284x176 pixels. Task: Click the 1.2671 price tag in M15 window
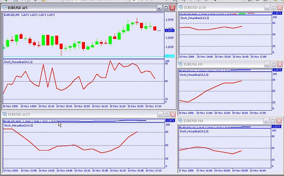(170, 121)
